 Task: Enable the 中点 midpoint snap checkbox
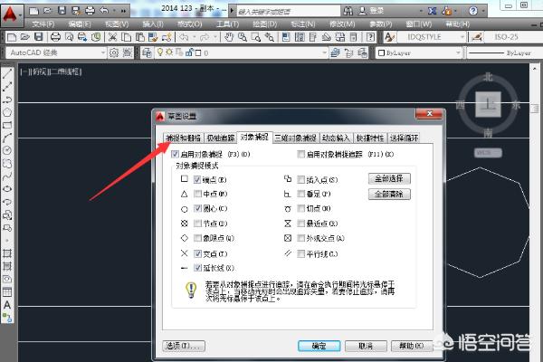click(196, 194)
